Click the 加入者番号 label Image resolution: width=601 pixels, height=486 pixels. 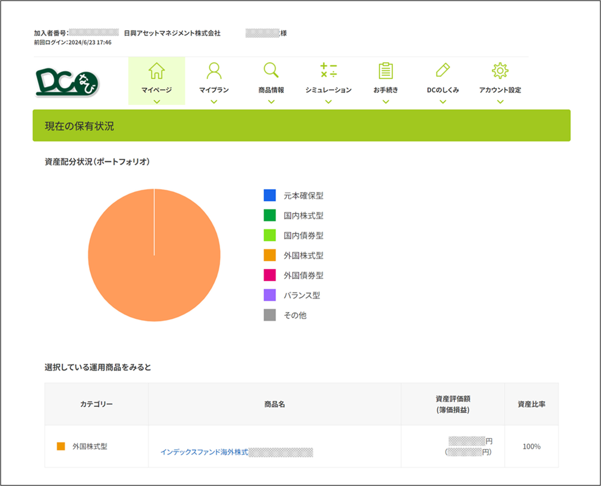(51, 33)
